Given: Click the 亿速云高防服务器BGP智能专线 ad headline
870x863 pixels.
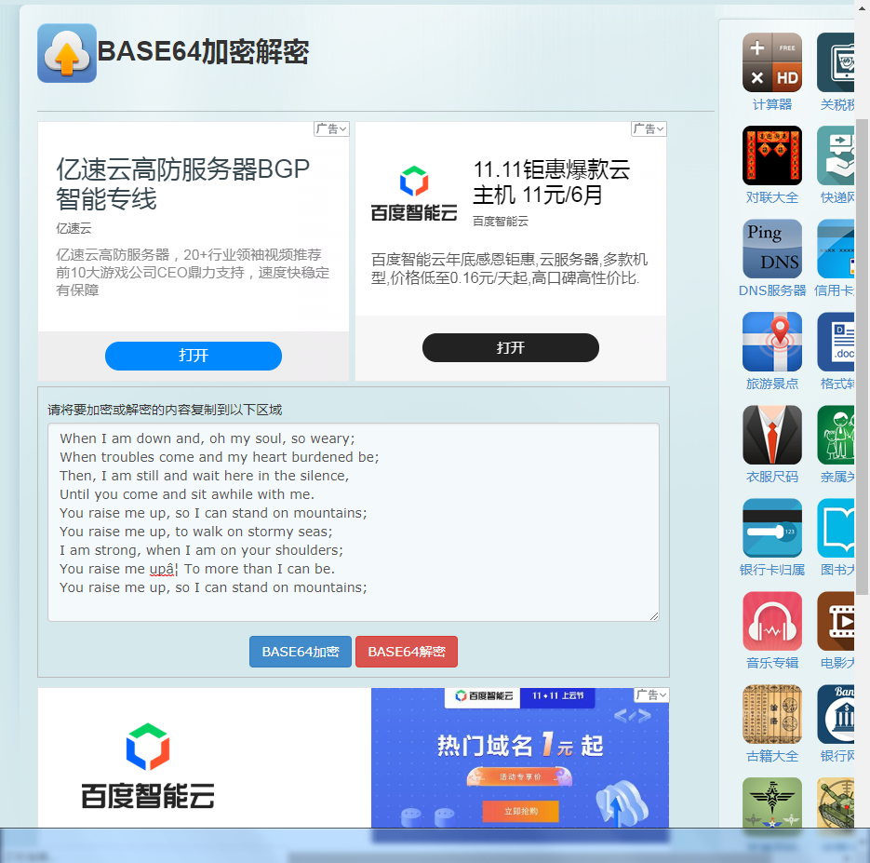Looking at the screenshot, I should (182, 183).
